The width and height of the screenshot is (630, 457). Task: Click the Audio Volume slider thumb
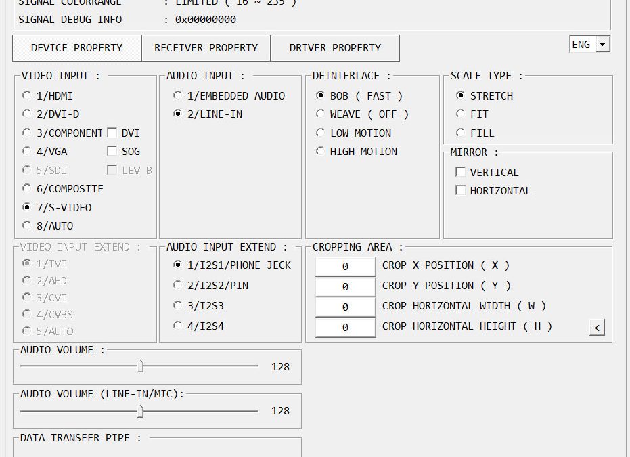point(141,366)
